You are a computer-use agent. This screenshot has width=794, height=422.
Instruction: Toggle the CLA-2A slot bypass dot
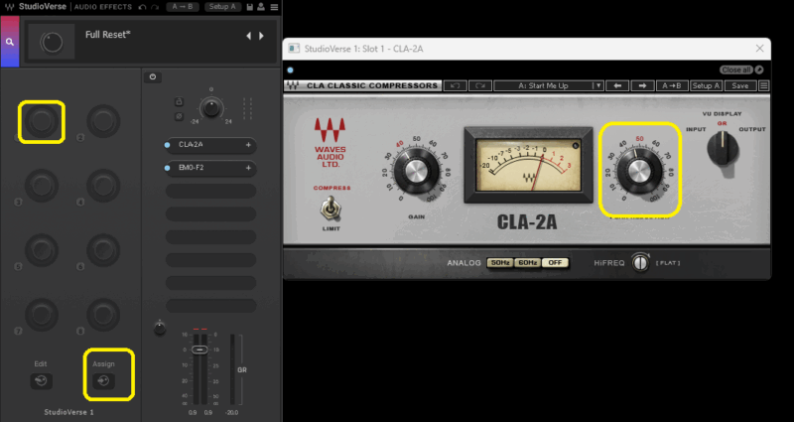[x=167, y=145]
